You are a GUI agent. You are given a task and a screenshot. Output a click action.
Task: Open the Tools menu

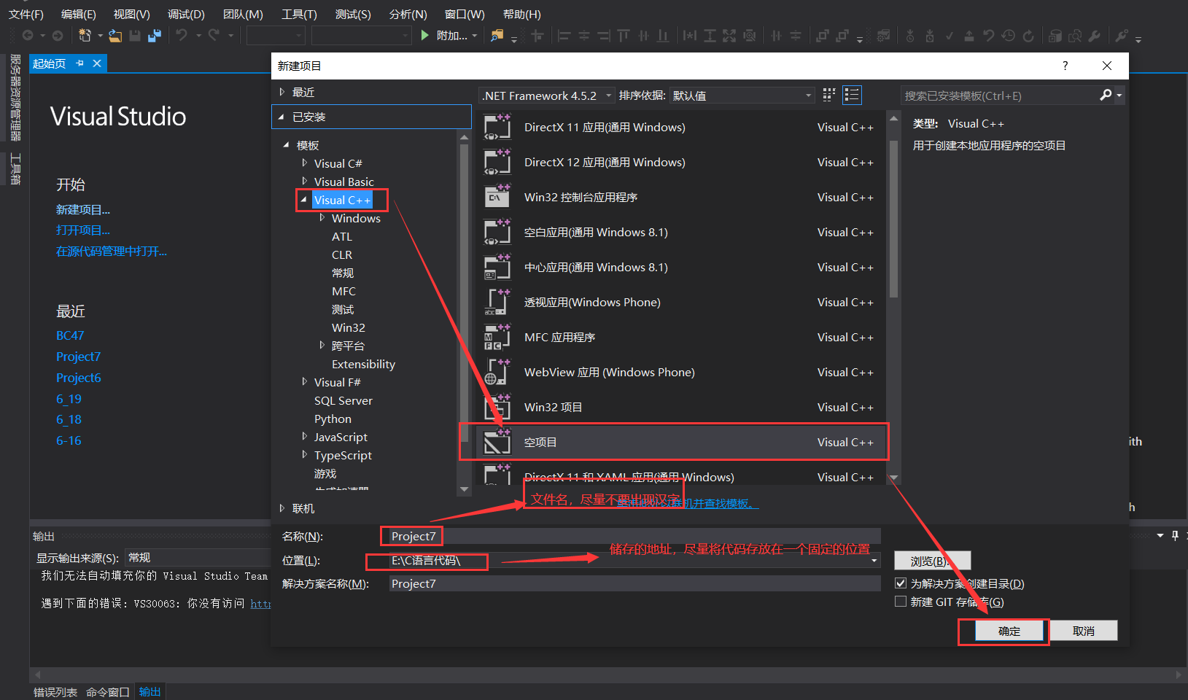point(299,14)
